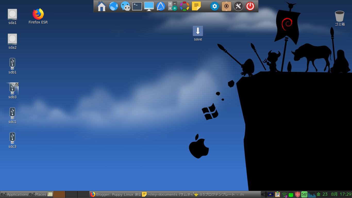Launch the terminal from the dock
This screenshot has height=198, width=352.
137,6
